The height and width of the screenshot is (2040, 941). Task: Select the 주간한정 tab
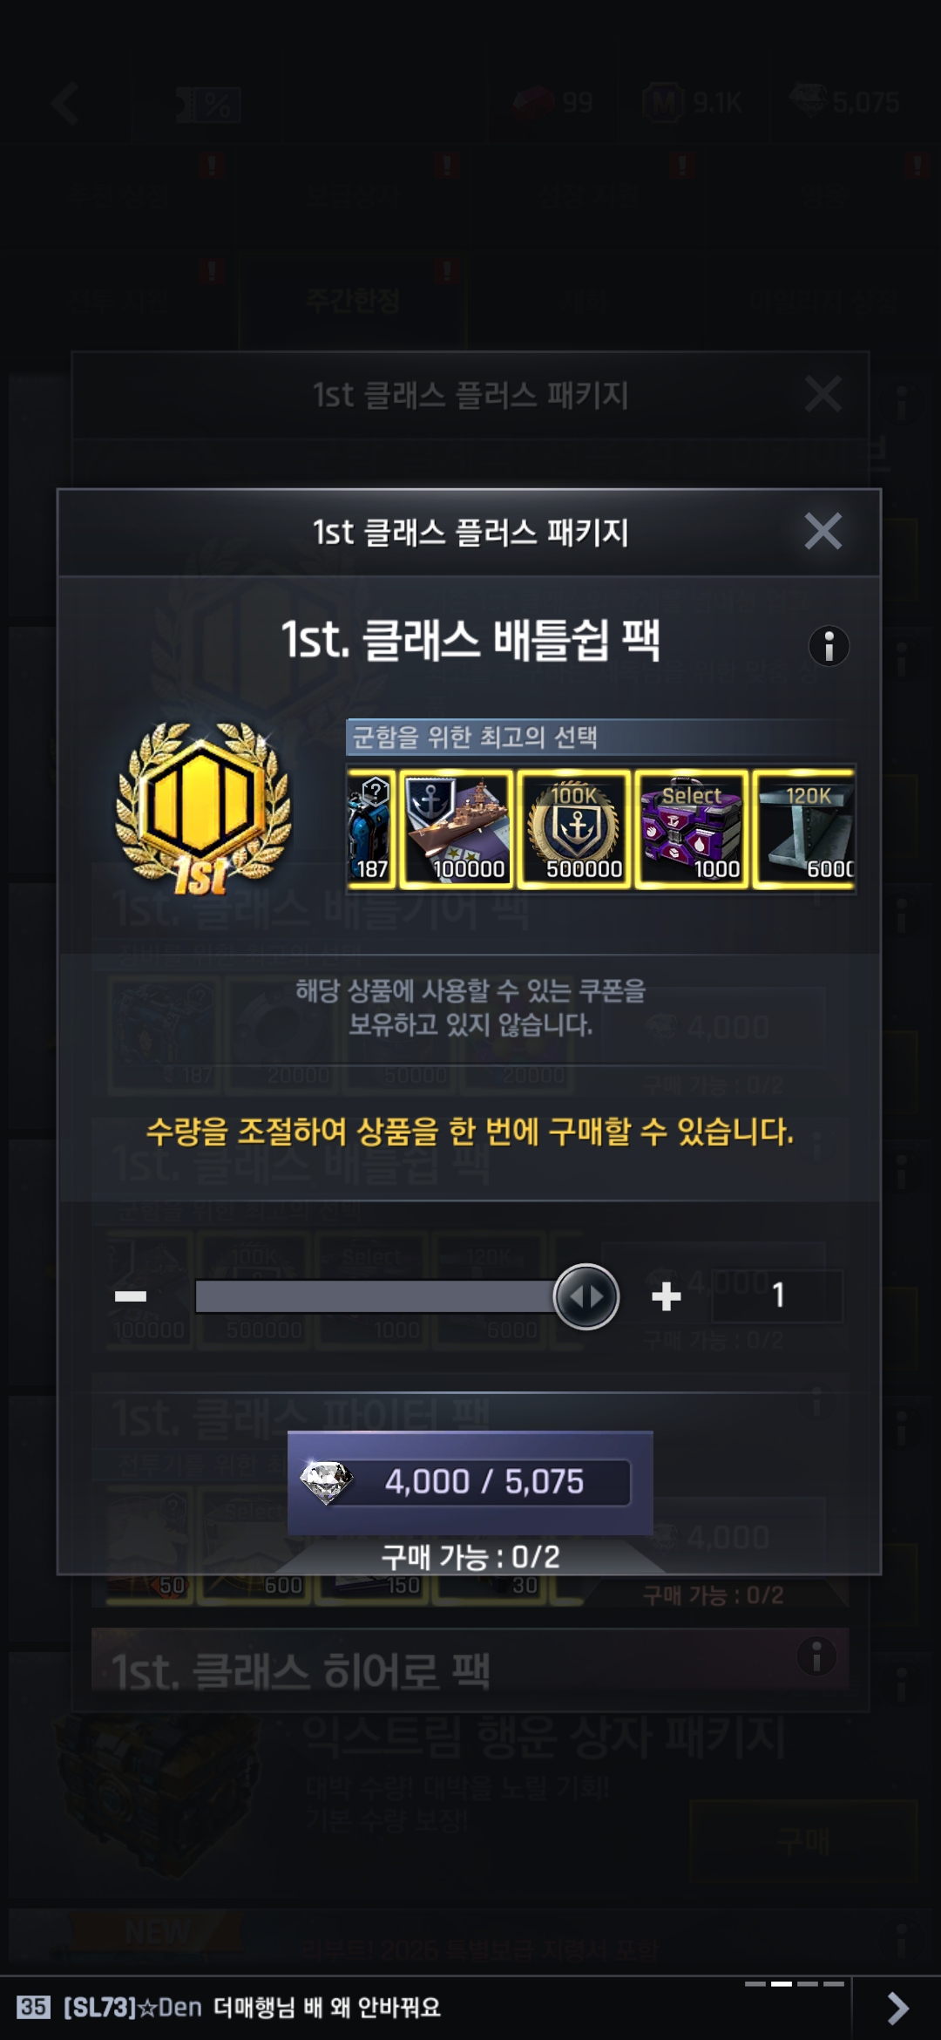tap(353, 302)
